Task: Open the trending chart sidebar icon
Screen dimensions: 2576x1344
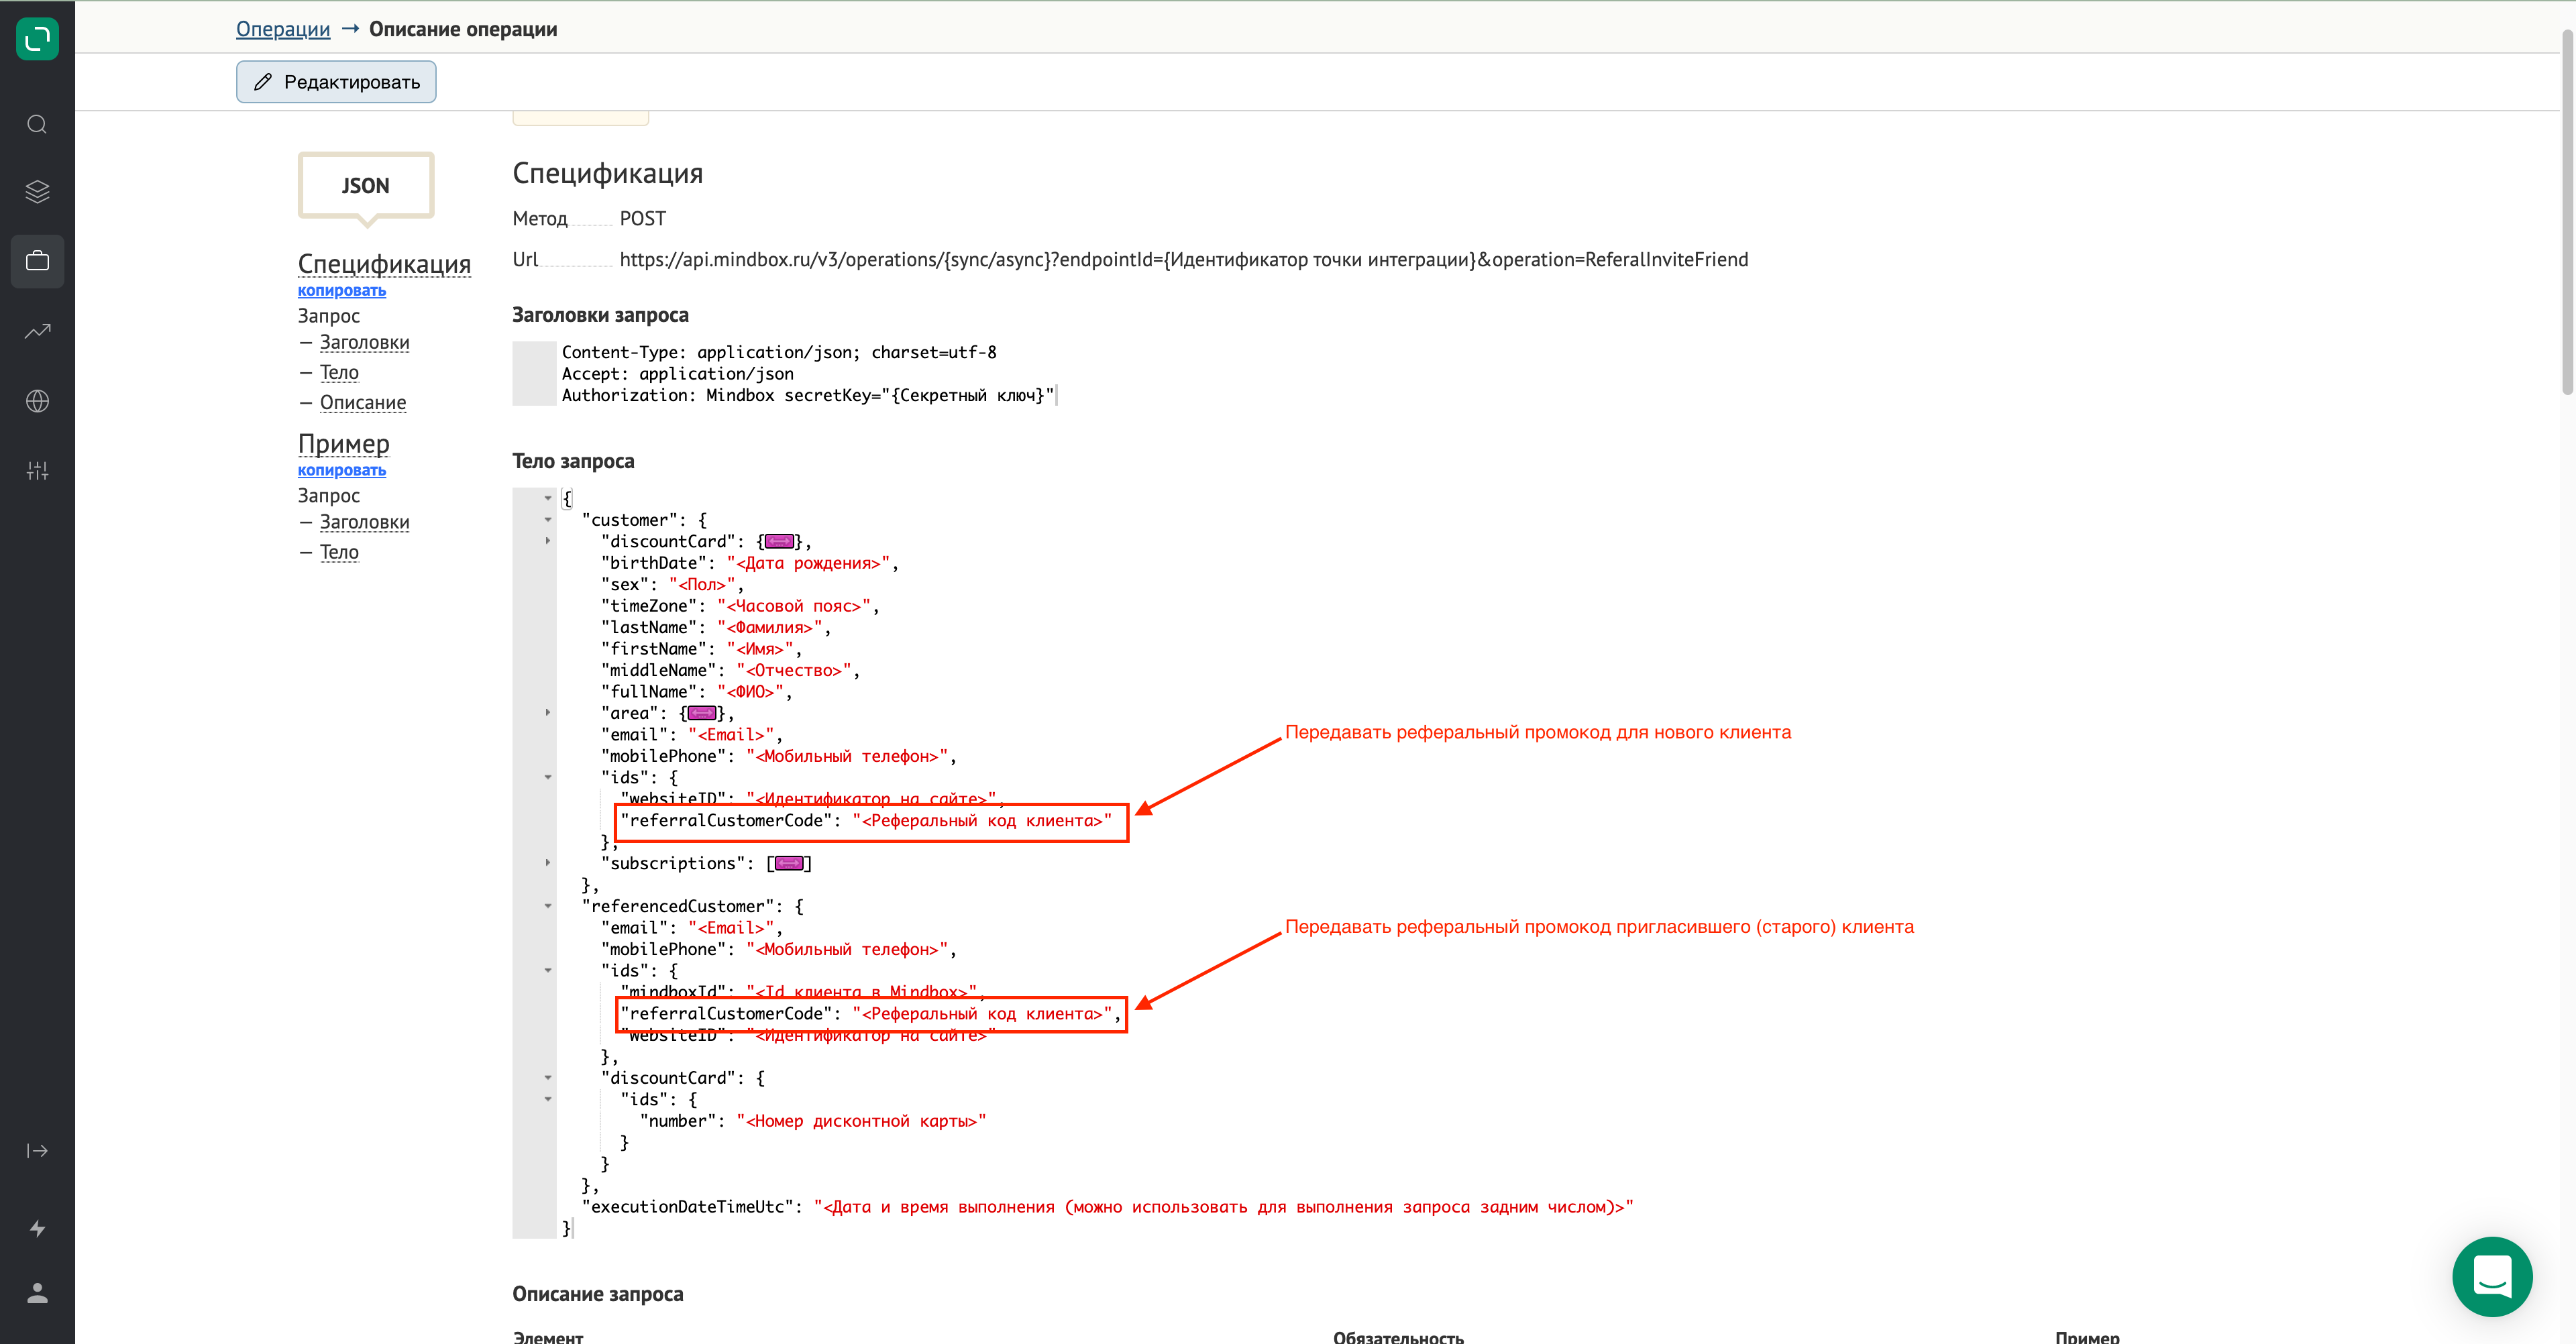Action: tap(37, 331)
